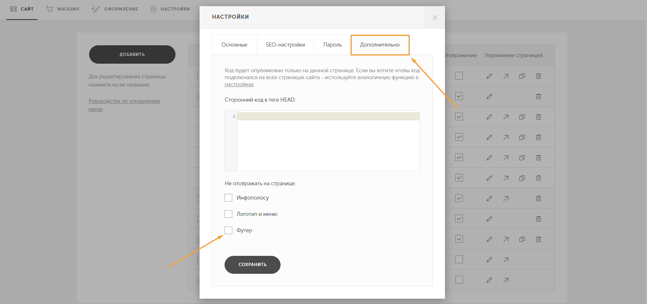Follow the настройках link in the description
Viewport: 647px width, 304px height.
click(x=239, y=84)
